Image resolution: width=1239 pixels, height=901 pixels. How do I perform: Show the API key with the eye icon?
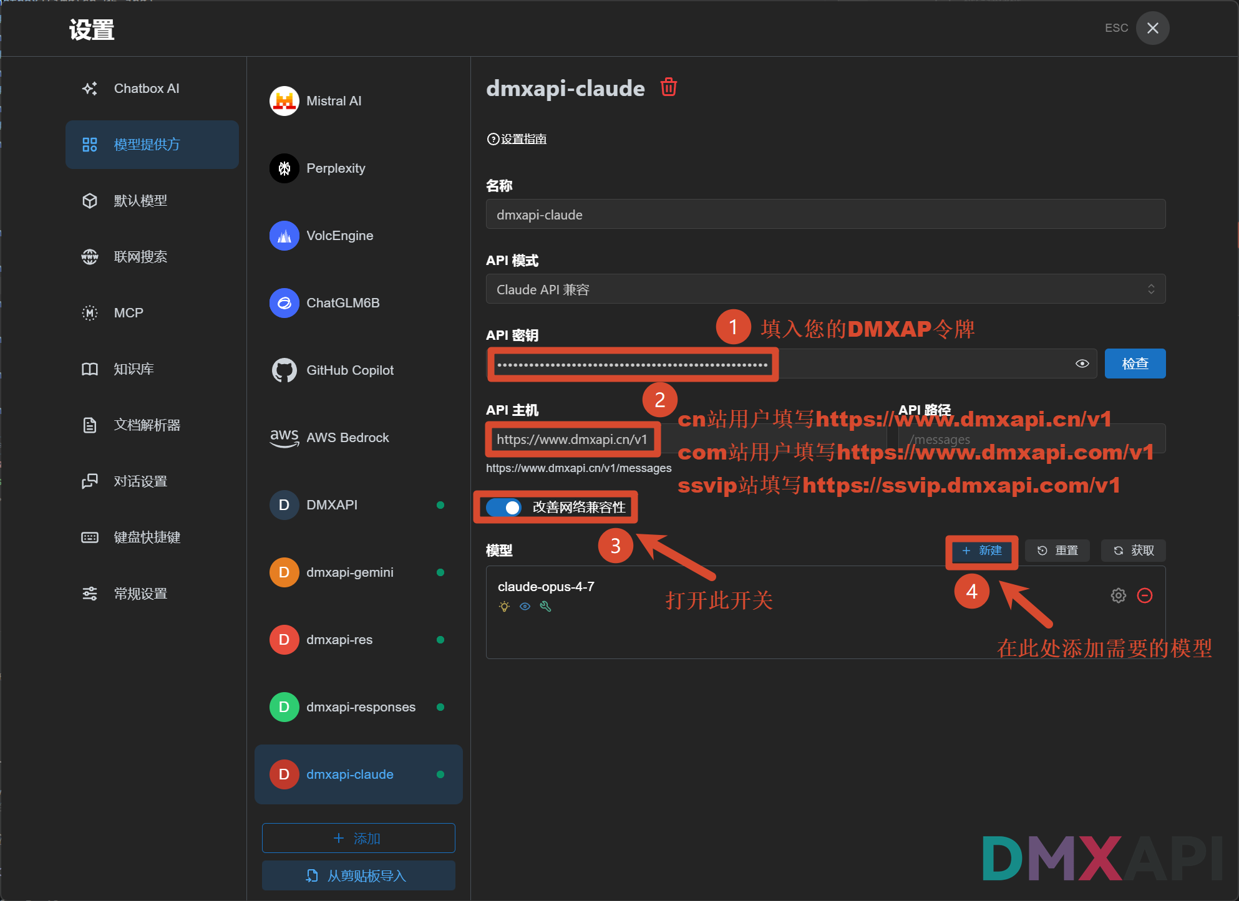1082,364
